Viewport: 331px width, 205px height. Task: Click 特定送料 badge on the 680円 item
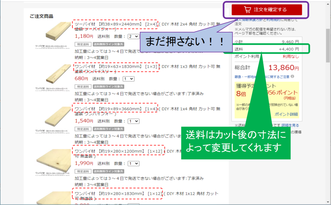click(x=83, y=86)
